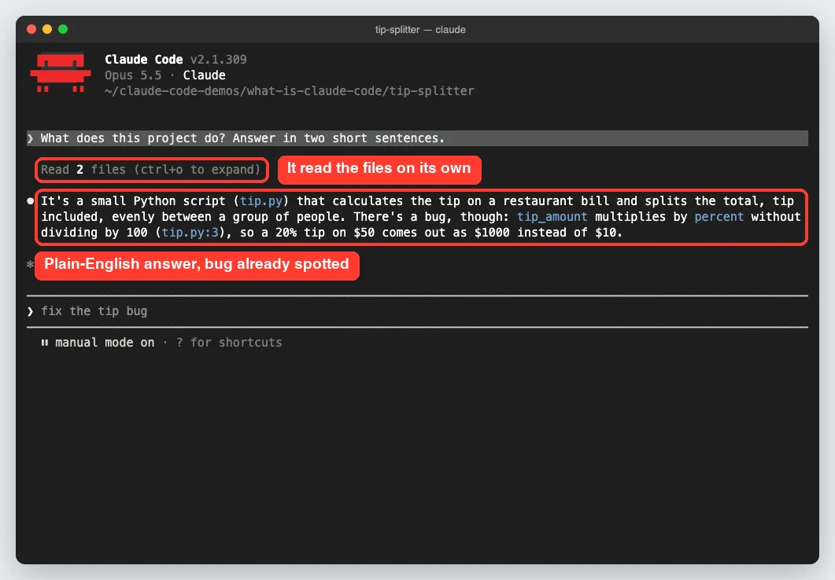
Task: Click the 'percent' highlighted identifier
Action: click(x=719, y=217)
